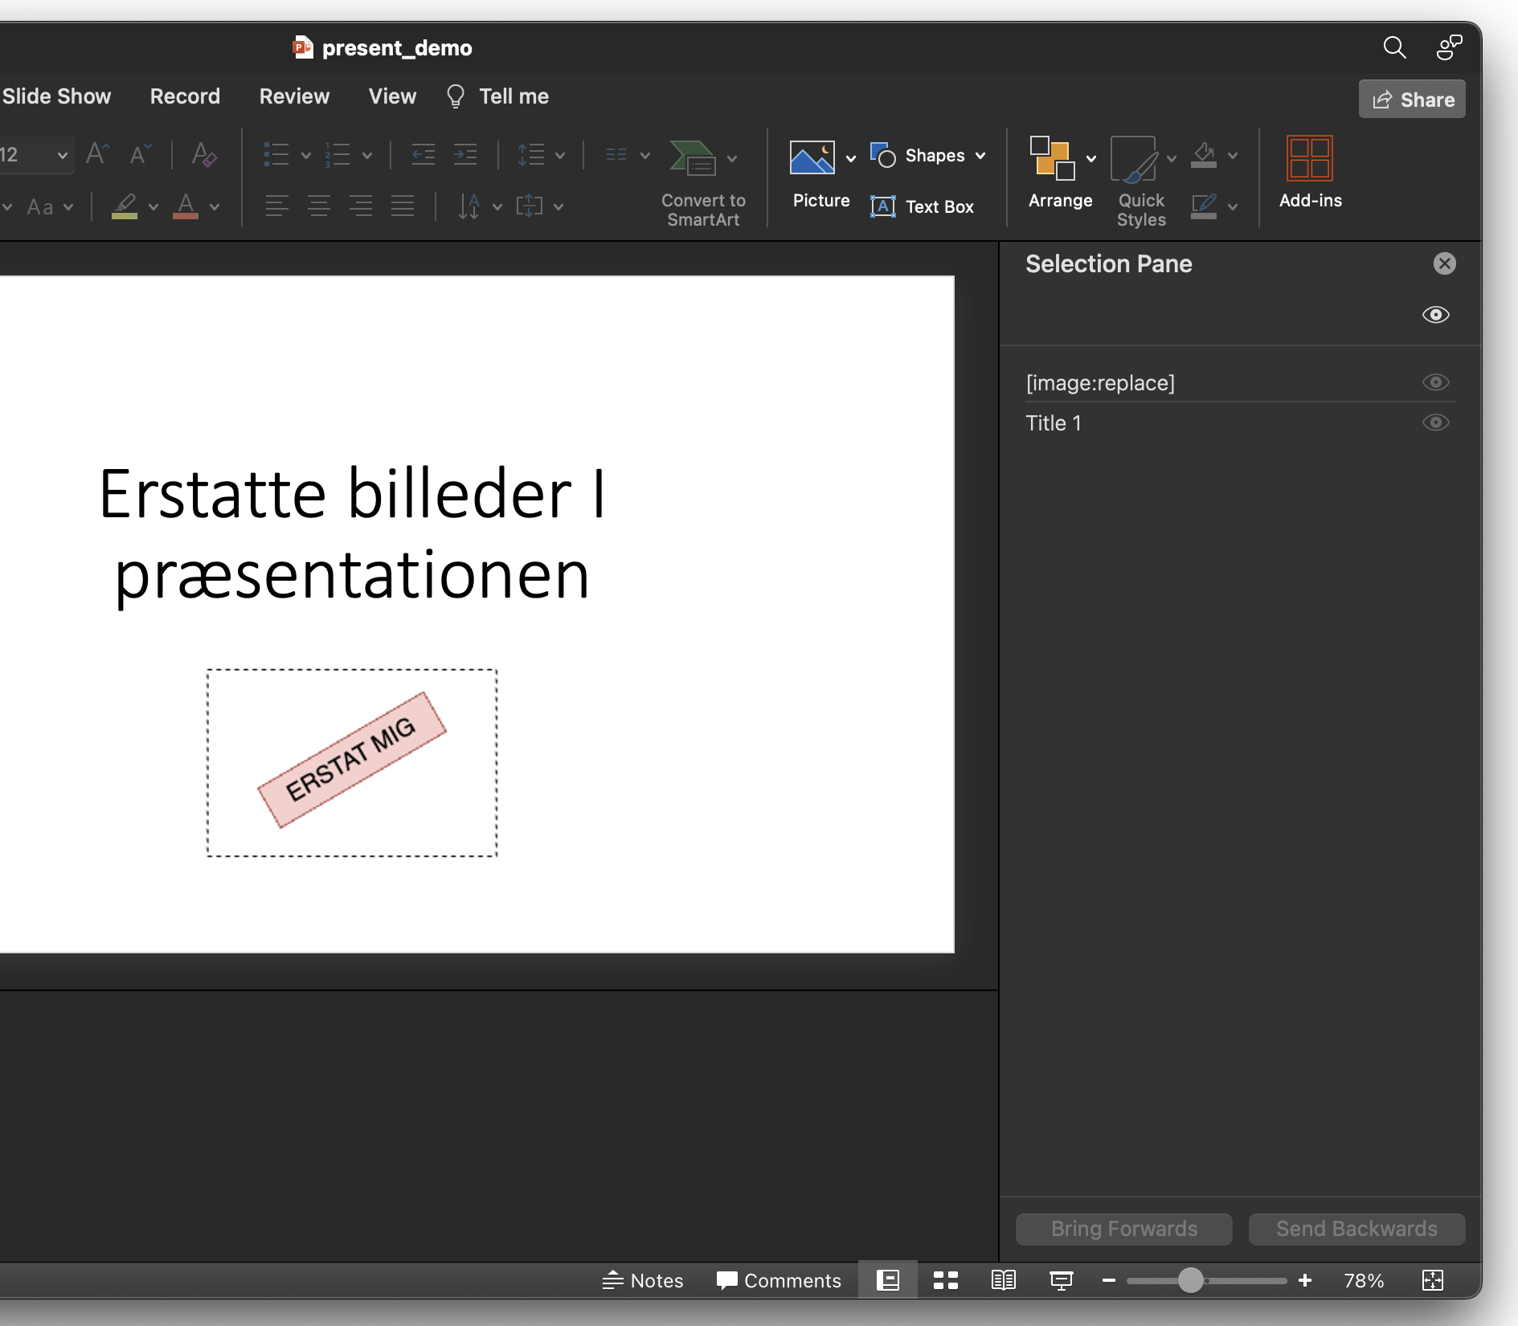Screen dimensions: 1518x1326
Task: Switch to Slide Sorter view
Action: 946,1280
